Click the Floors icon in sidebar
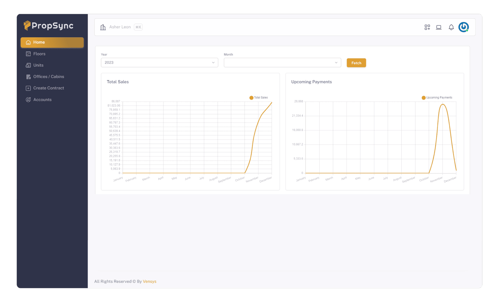The width and height of the screenshot is (499, 302). pos(28,54)
